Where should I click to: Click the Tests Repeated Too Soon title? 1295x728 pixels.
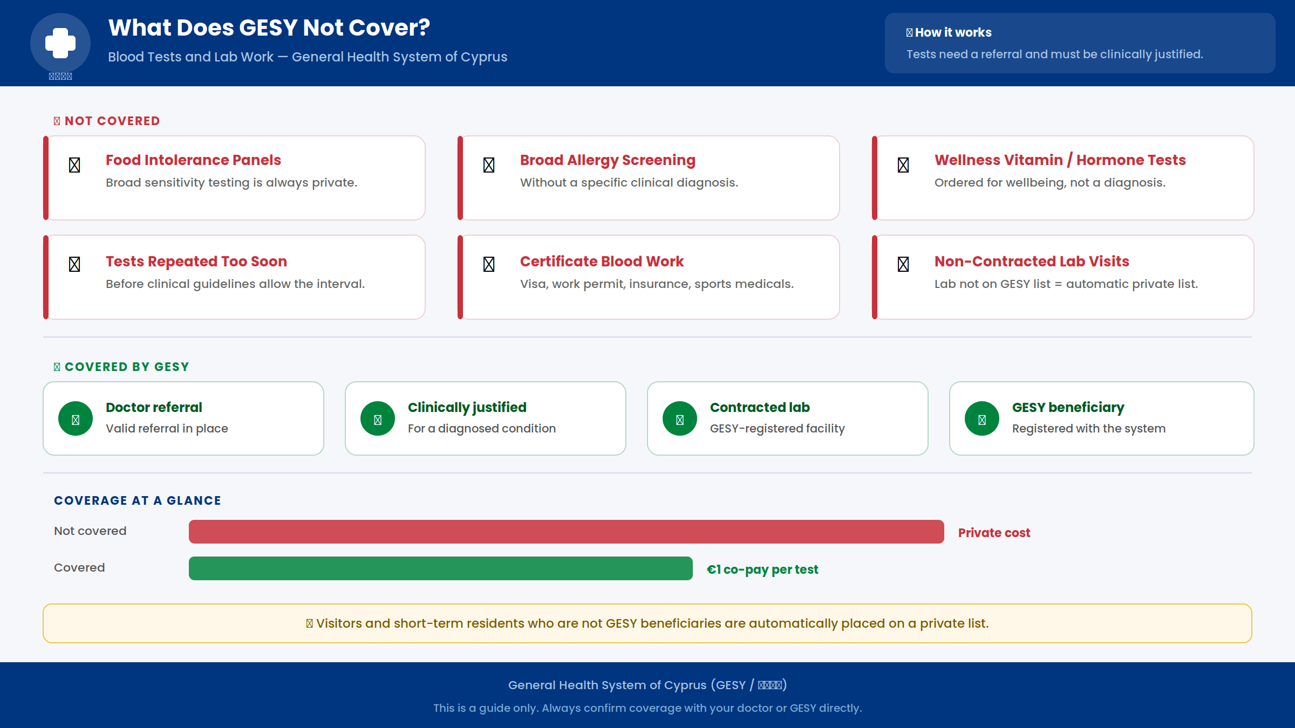tap(196, 262)
